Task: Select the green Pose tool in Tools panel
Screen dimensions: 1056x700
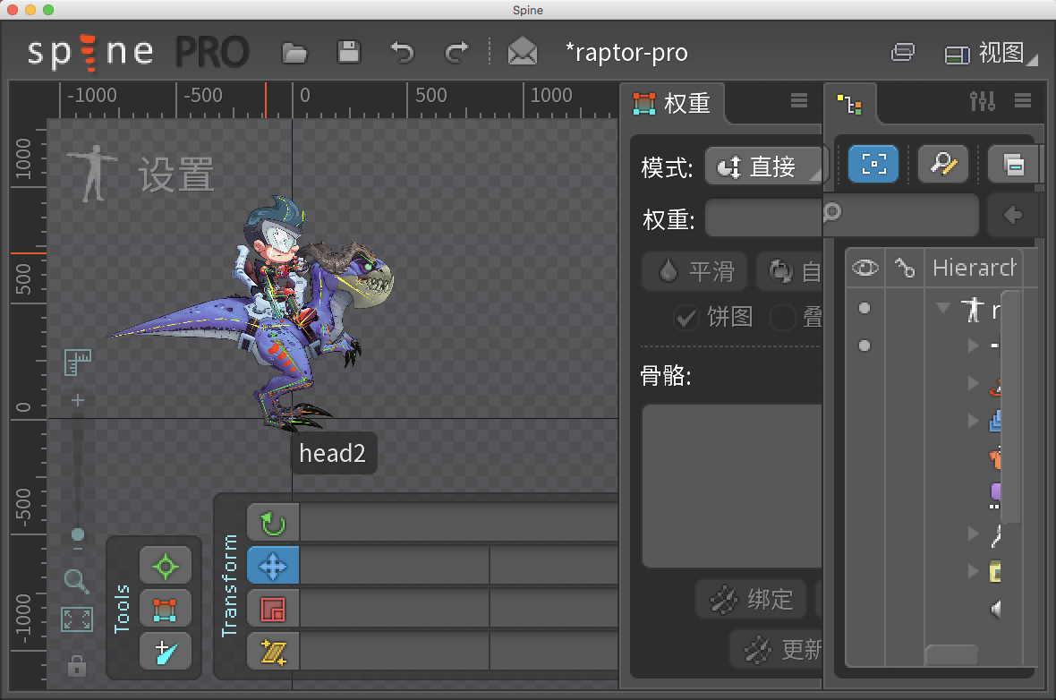Action: click(167, 565)
